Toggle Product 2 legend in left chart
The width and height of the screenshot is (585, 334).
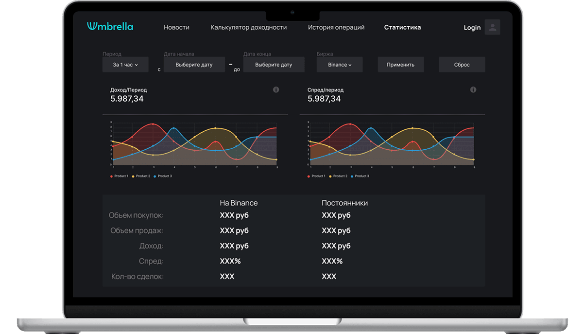click(x=141, y=176)
